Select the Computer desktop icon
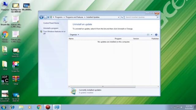This screenshot has height=110, width=196. [x=5, y=6]
